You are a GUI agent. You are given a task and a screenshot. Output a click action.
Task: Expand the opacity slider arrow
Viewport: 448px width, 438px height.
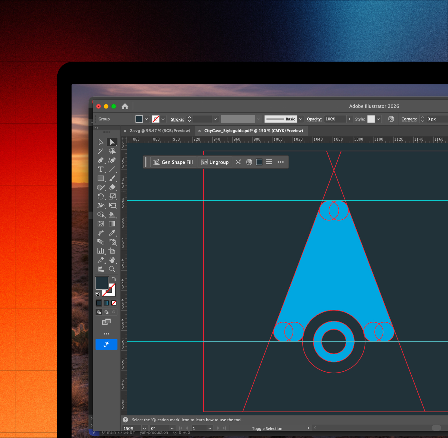350,119
